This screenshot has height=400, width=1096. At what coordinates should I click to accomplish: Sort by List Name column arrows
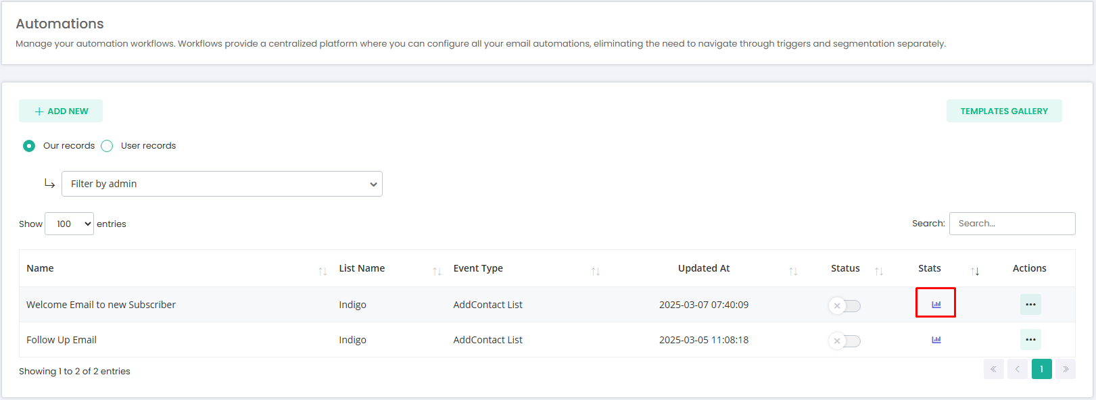pyautogui.click(x=437, y=271)
